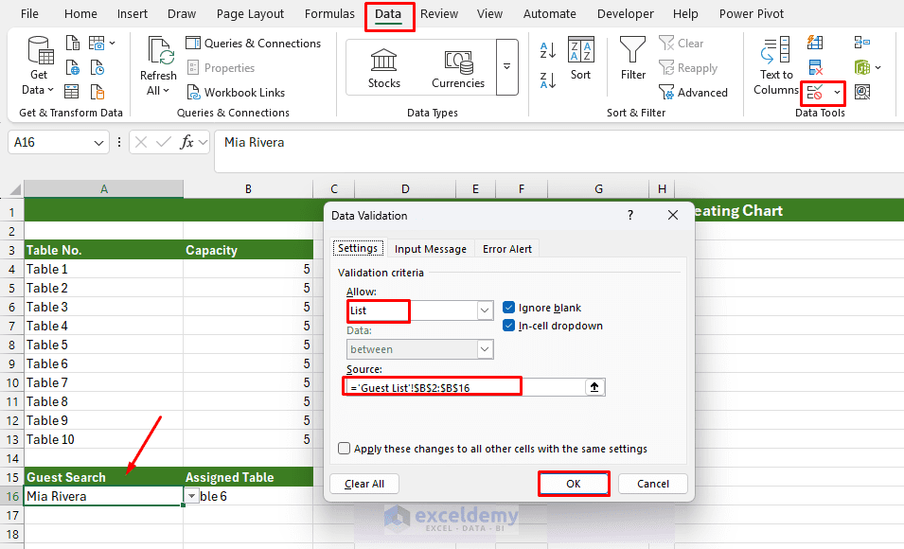
Task: Open dropdown arrow on cell A16
Action: [x=191, y=496]
